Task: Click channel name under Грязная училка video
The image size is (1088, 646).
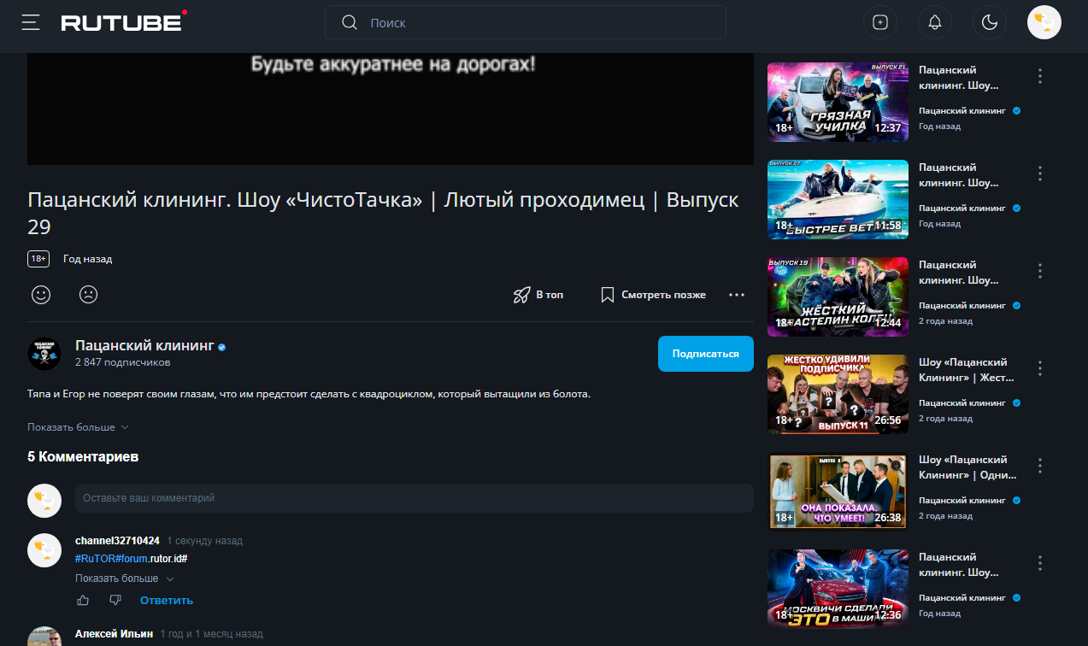Action: (x=964, y=110)
